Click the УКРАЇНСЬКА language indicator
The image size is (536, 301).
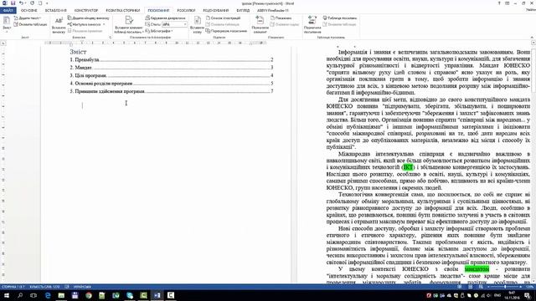point(82,287)
